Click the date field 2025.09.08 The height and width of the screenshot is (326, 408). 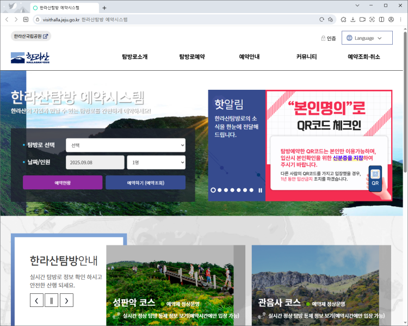point(95,163)
